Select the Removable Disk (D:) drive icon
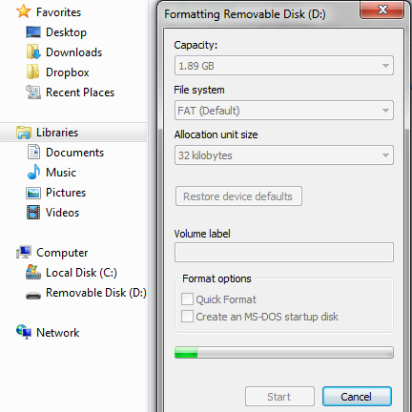Image resolution: width=412 pixels, height=412 pixels. (33, 296)
